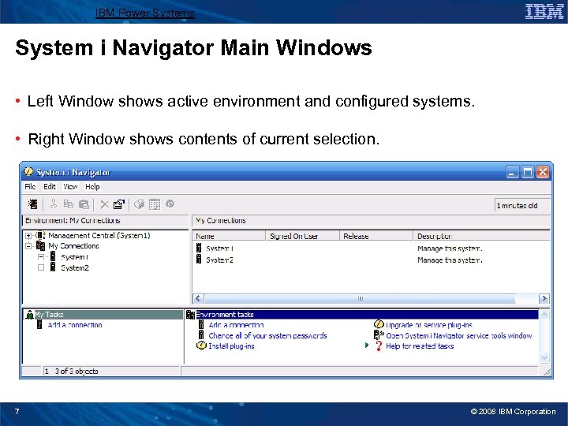Click tasks pane scroll down arrow
The image size is (568, 426).
[x=544, y=358]
